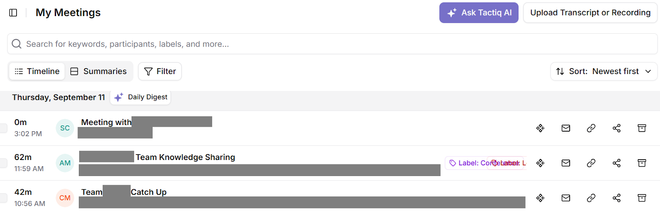
Task: Click the Ask Tactiq AI button
Action: tap(478, 13)
